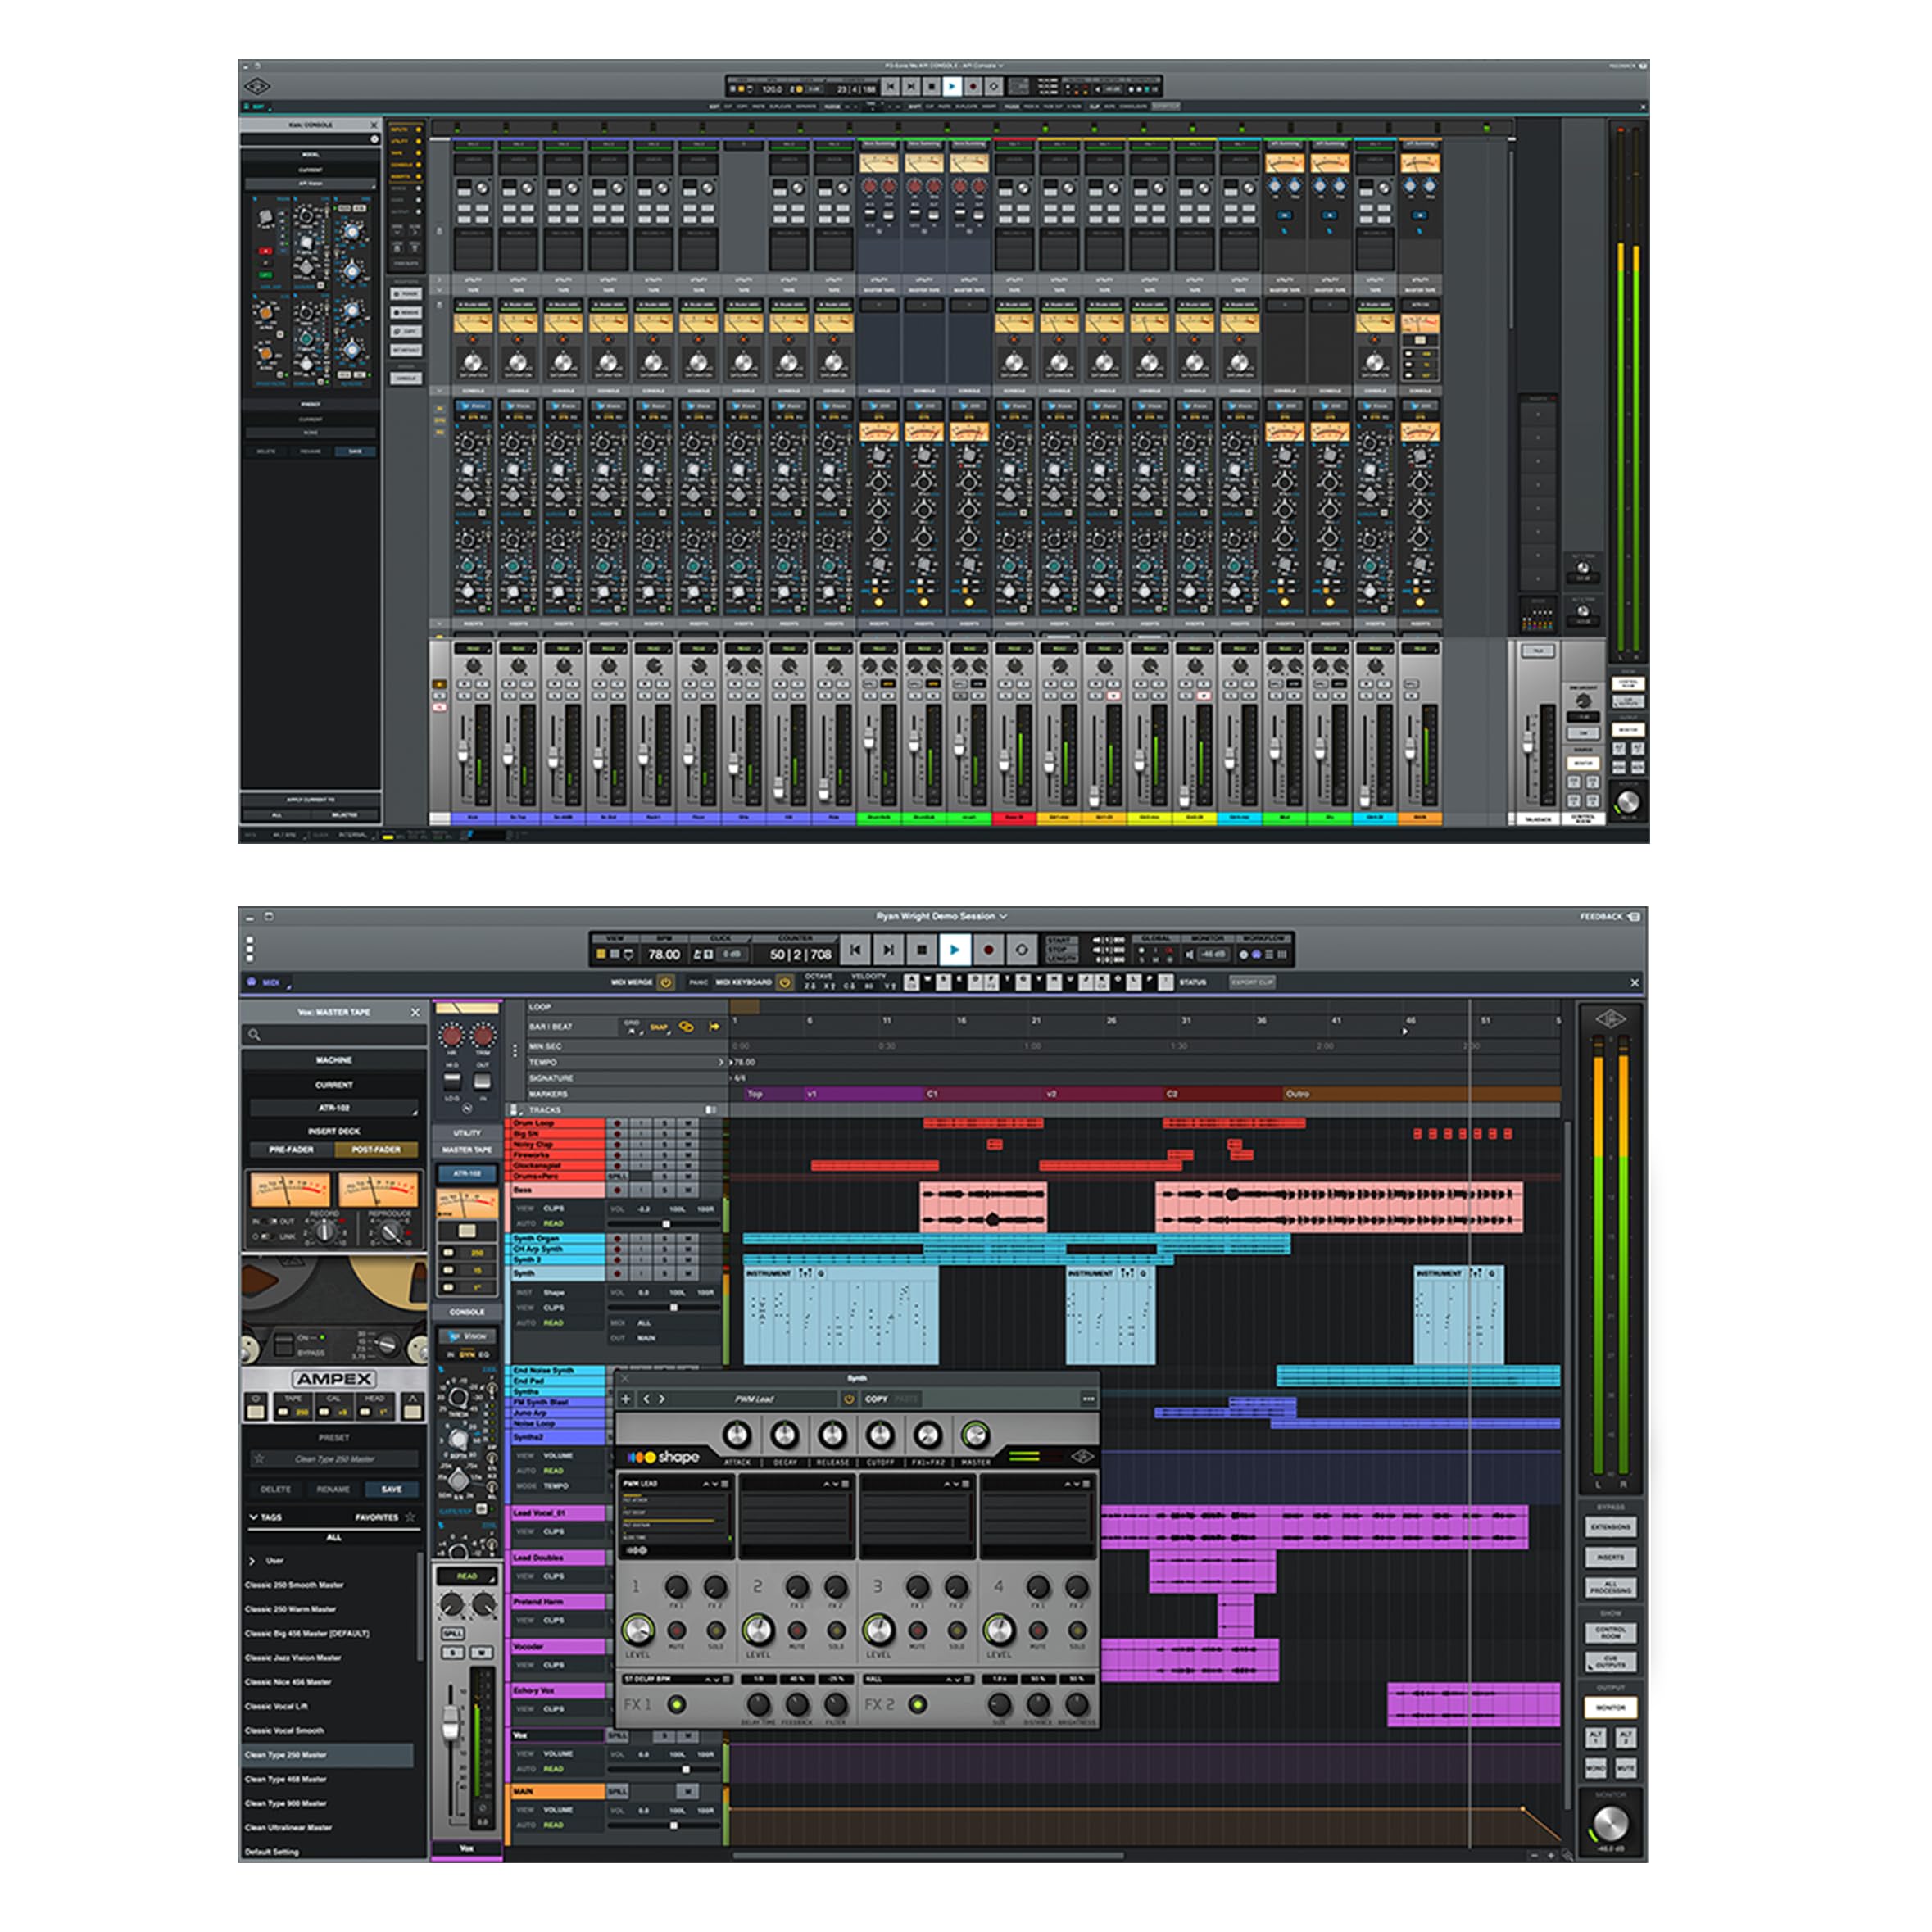Viewport: 1932px width, 1932px height.
Task: Toggle the MIDI MERGE power switch
Action: tap(665, 983)
